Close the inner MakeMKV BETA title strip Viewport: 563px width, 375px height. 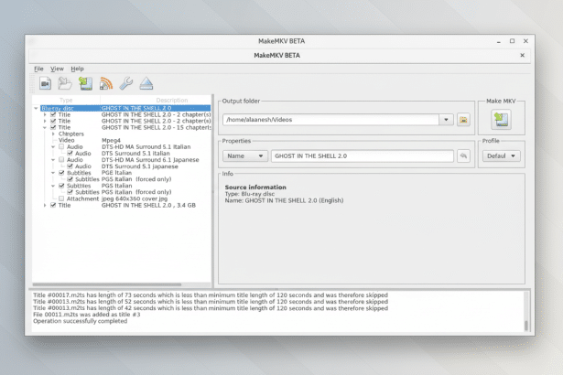[523, 55]
